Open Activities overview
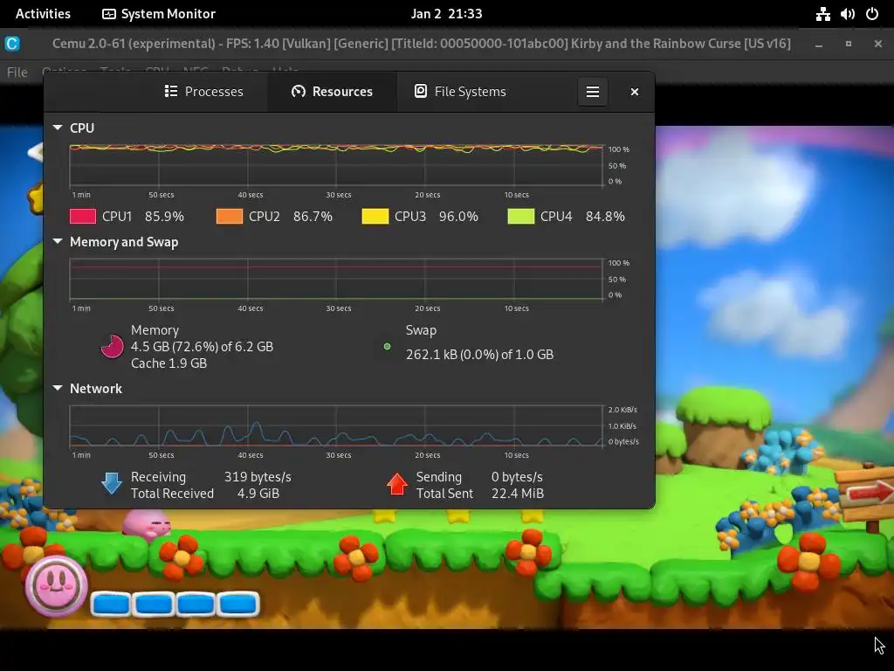 (x=43, y=14)
